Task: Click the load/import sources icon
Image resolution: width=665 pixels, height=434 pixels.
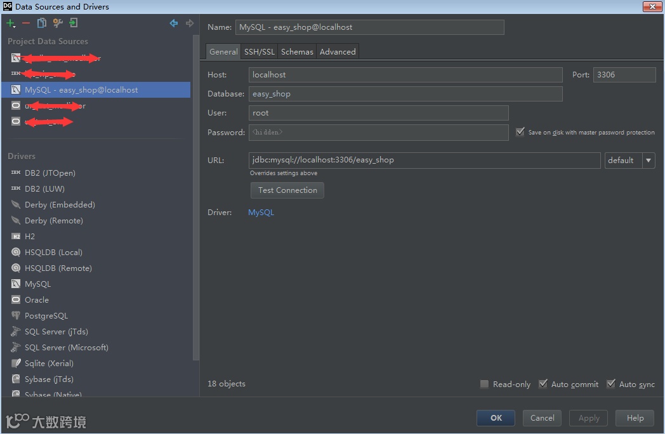Action: click(74, 23)
